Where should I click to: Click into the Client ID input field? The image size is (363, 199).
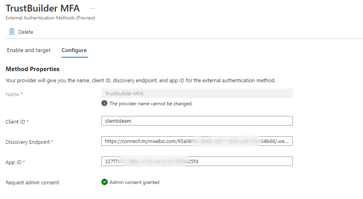tap(197, 121)
